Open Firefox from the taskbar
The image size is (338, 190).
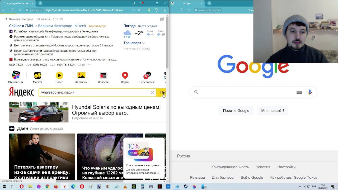pyautogui.click(x=56, y=187)
